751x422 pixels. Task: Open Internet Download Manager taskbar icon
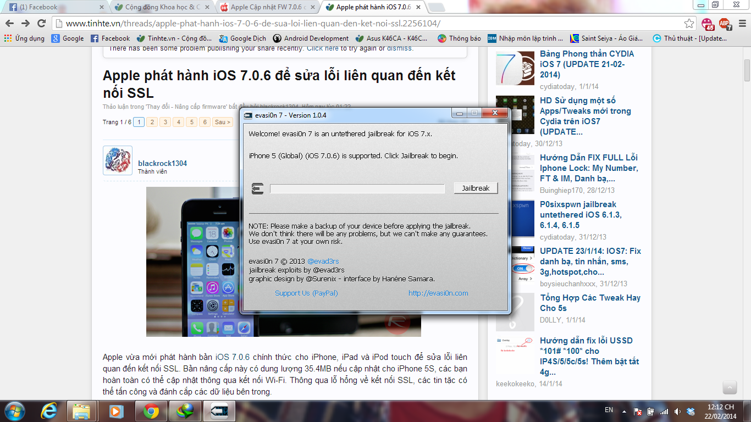click(x=185, y=411)
